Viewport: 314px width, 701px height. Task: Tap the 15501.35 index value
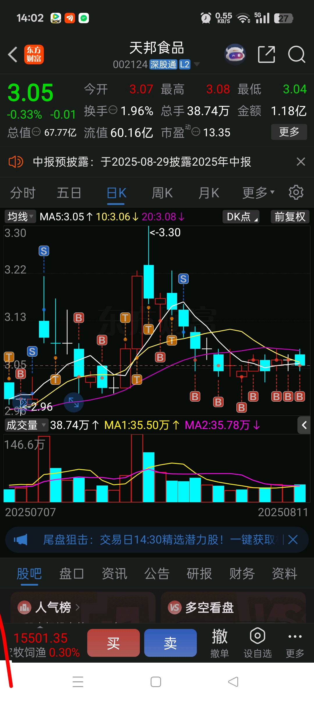click(40, 638)
